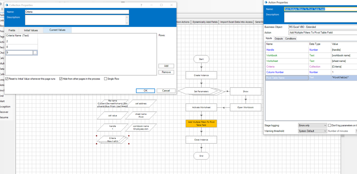Click the Criteria collection stage on canvas
Screen dimensions: 357x174
(112, 140)
